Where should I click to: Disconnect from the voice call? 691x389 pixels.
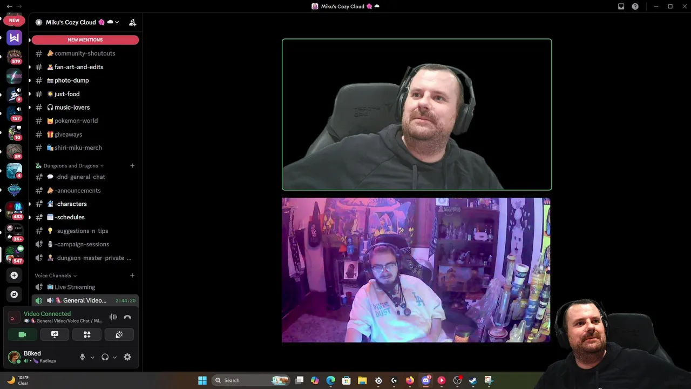[127, 317]
